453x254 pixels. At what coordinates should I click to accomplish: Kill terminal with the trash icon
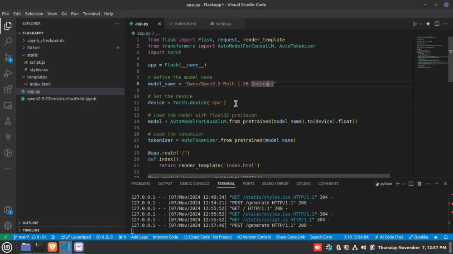coord(419,184)
